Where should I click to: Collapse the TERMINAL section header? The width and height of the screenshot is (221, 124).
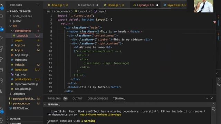[x=45, y=104]
